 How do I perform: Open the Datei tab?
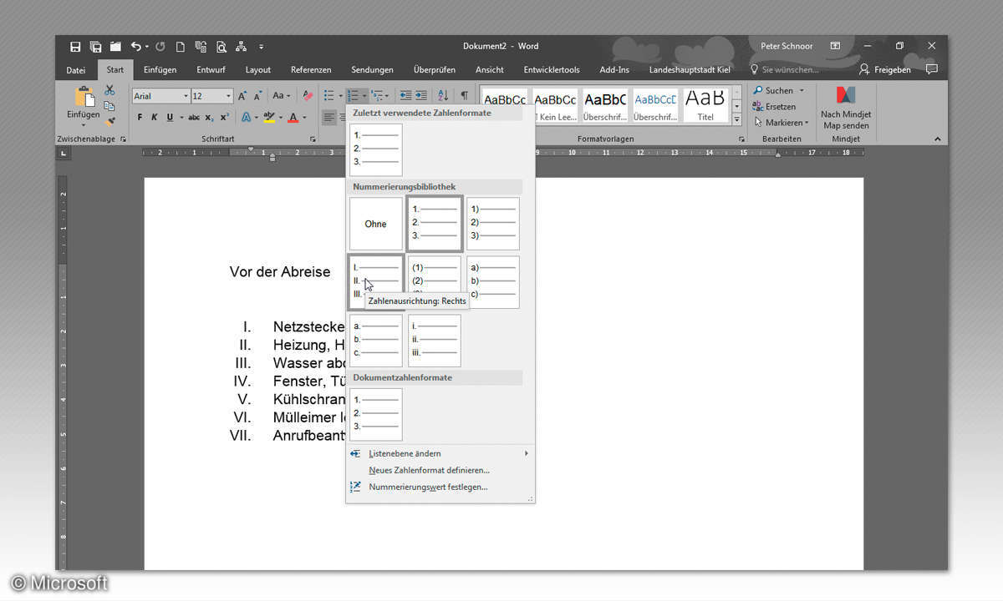[76, 70]
